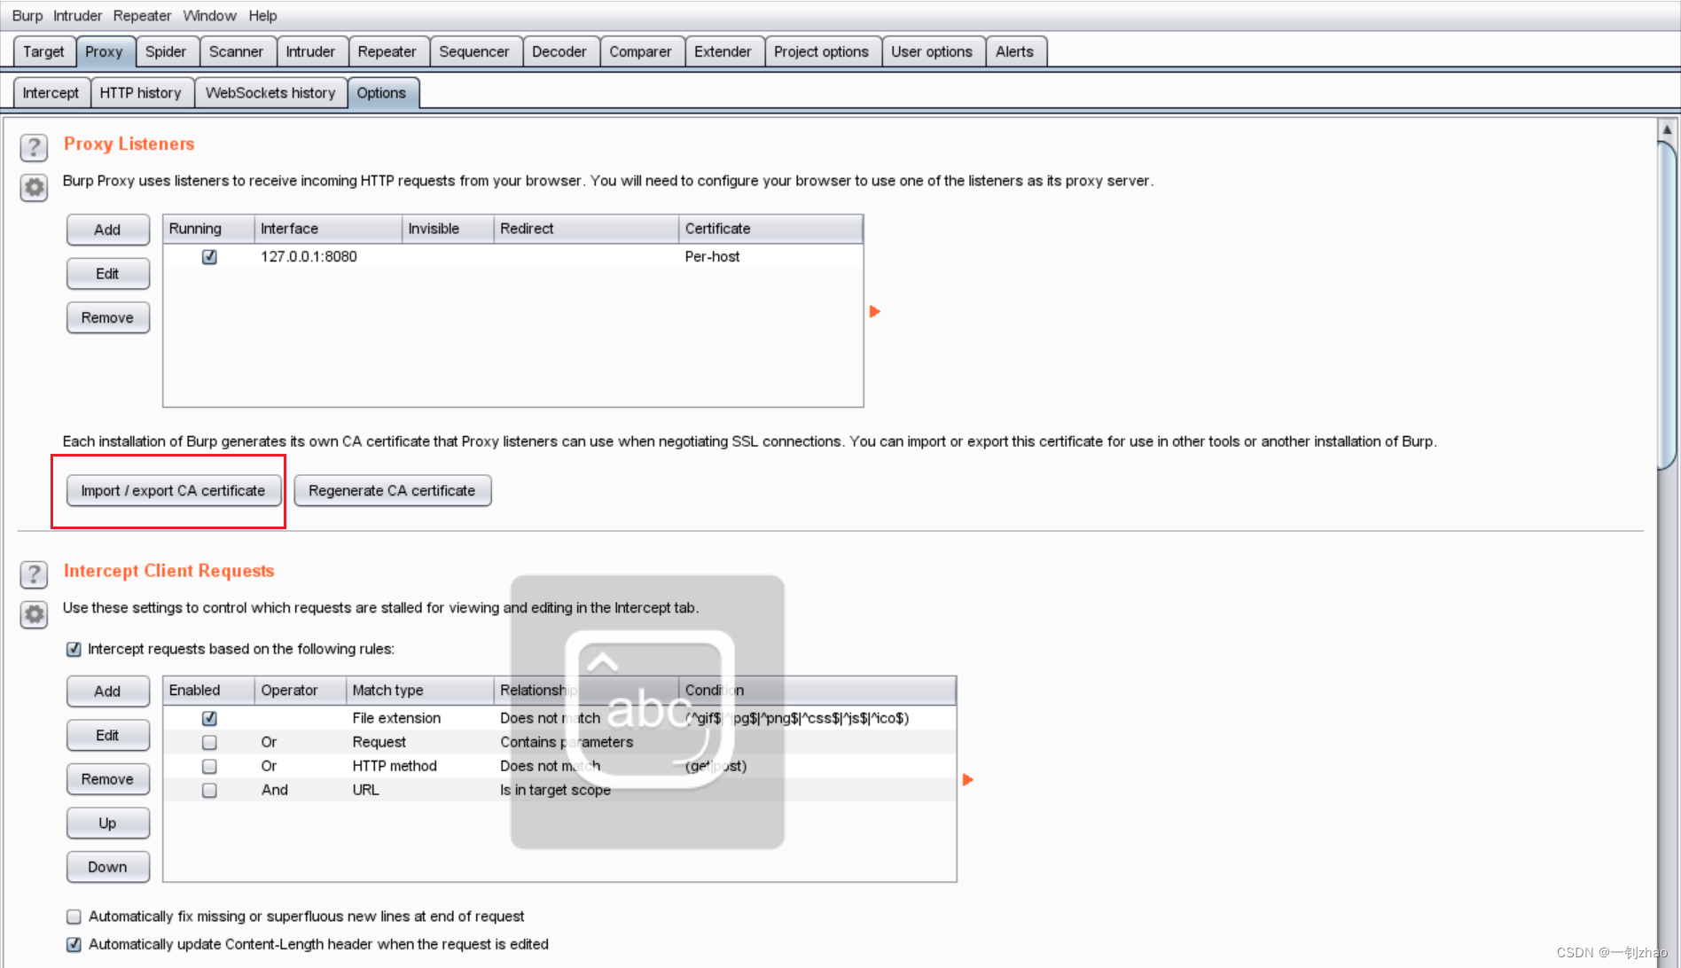Click the vertical scrollbar thumb
1681x968 pixels.
point(1667,306)
